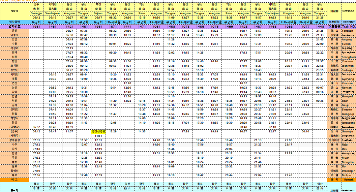Click the Bujeon departure header cell

(x=98, y=13)
